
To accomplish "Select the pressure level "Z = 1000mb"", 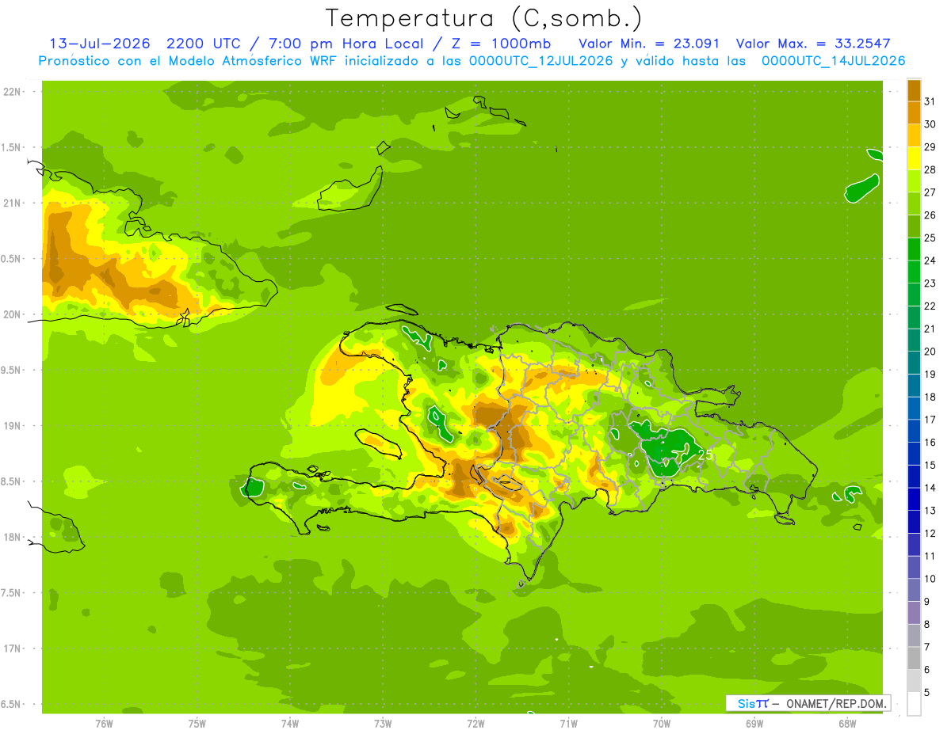I will pyautogui.click(x=505, y=44).
